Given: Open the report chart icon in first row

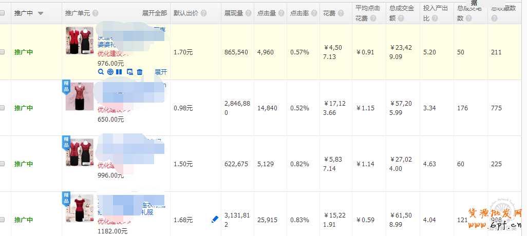Looking at the screenshot, I should [129, 72].
